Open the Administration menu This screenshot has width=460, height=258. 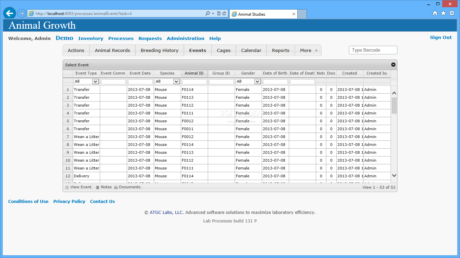[186, 39]
